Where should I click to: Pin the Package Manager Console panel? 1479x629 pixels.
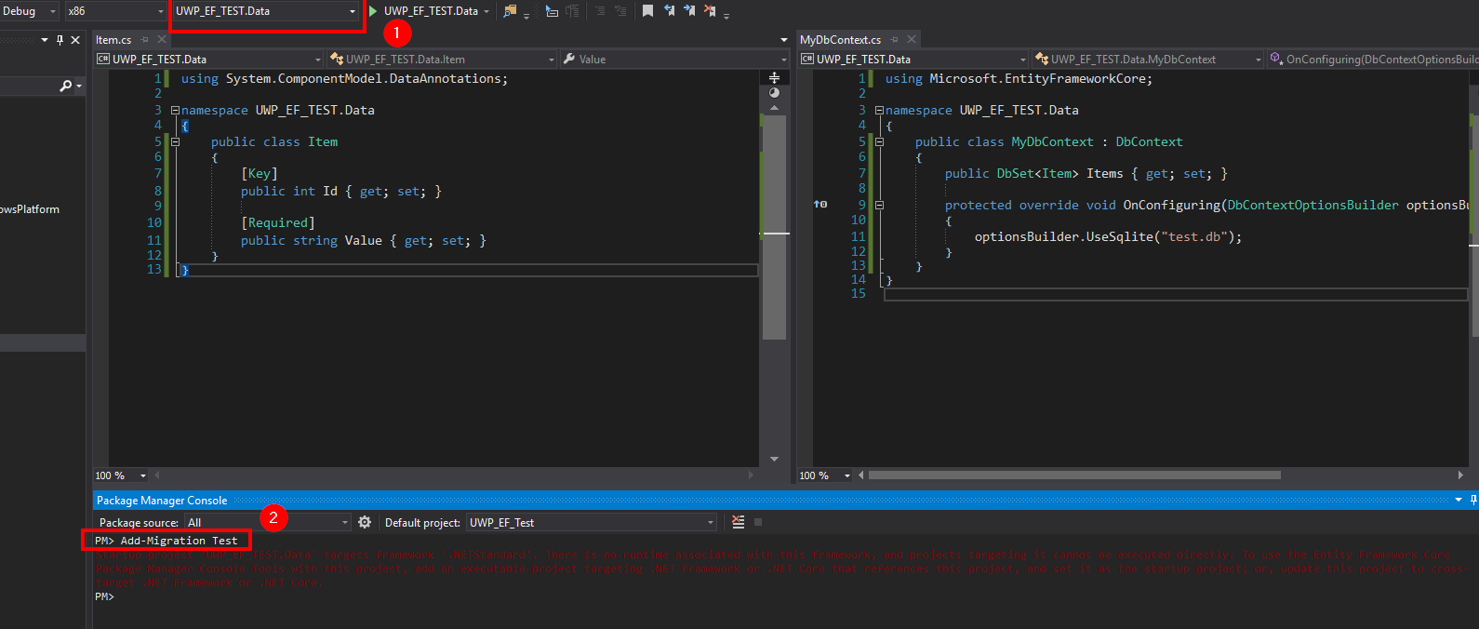pyautogui.click(x=1473, y=500)
